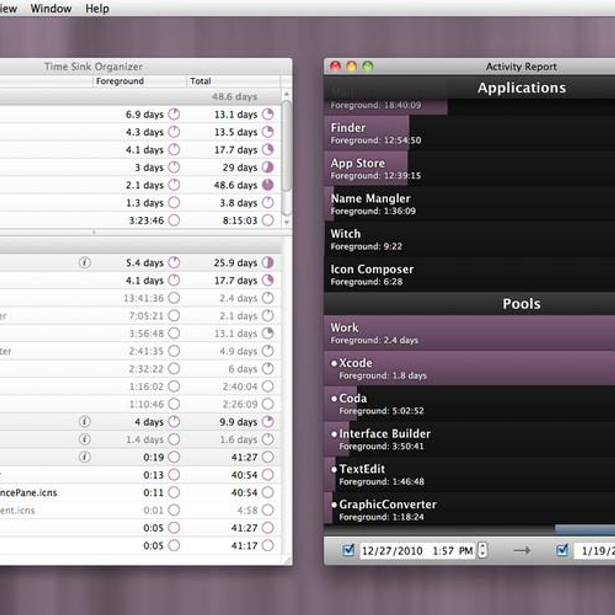Click the 3:56:48 foreground value
Screen dimensions: 615x615
click(146, 333)
